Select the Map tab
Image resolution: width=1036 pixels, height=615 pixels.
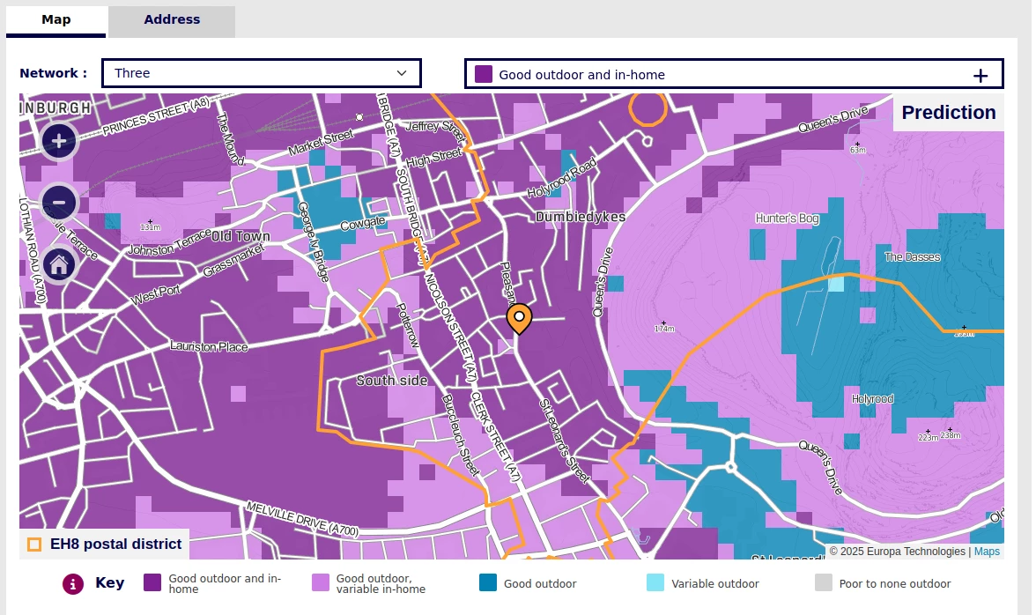(56, 19)
